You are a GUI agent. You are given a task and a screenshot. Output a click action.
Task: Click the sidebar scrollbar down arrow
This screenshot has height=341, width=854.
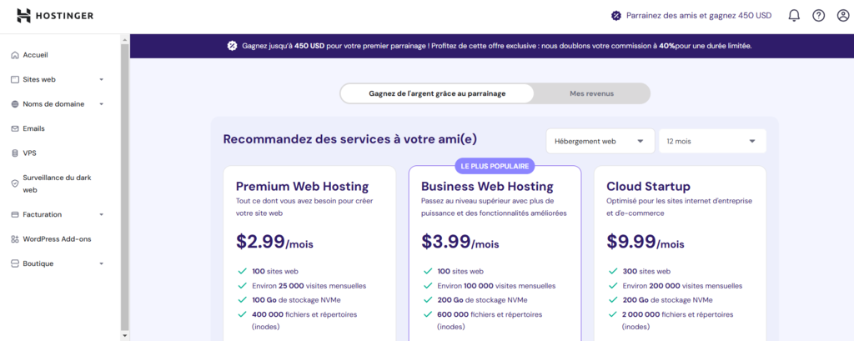(x=125, y=335)
